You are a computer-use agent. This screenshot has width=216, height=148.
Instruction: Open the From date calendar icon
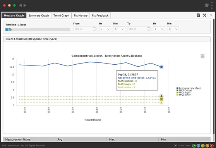tap(94, 29)
